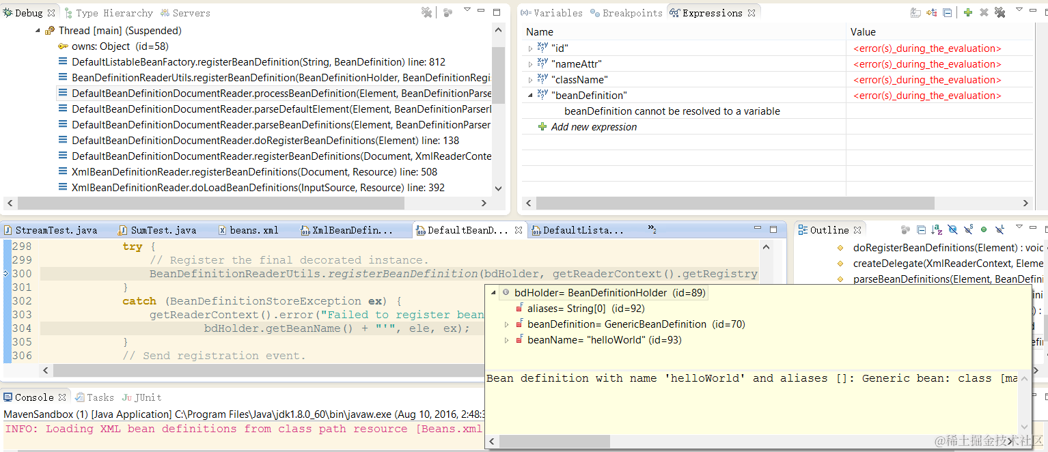The width and height of the screenshot is (1048, 452).
Task: Open the Debug view menu triangle
Action: [x=467, y=10]
